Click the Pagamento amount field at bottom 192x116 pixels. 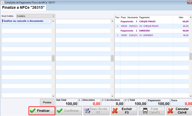tap(159, 102)
